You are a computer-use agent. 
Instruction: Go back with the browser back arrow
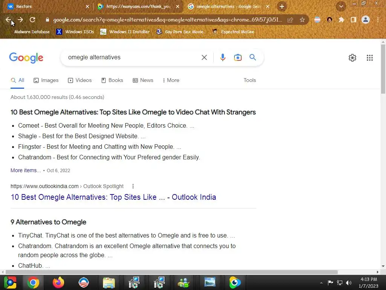coord(8,20)
